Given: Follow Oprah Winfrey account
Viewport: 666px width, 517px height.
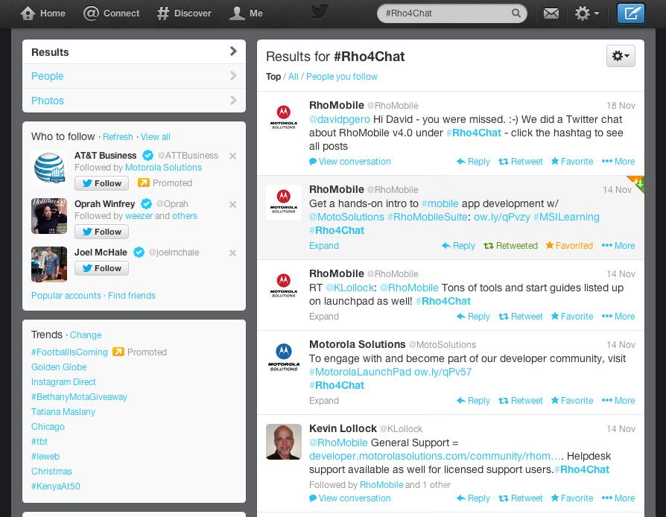Looking at the screenshot, I should coord(101,232).
